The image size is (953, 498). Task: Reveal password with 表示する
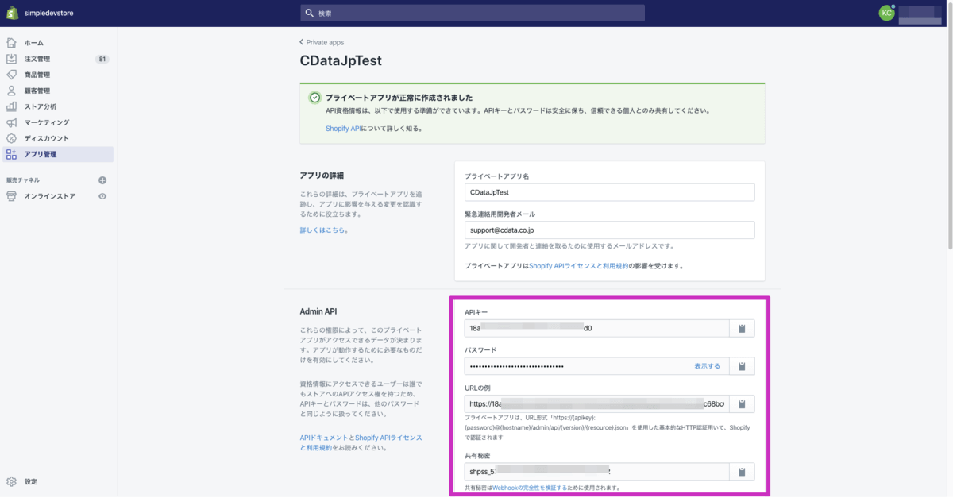click(x=707, y=366)
